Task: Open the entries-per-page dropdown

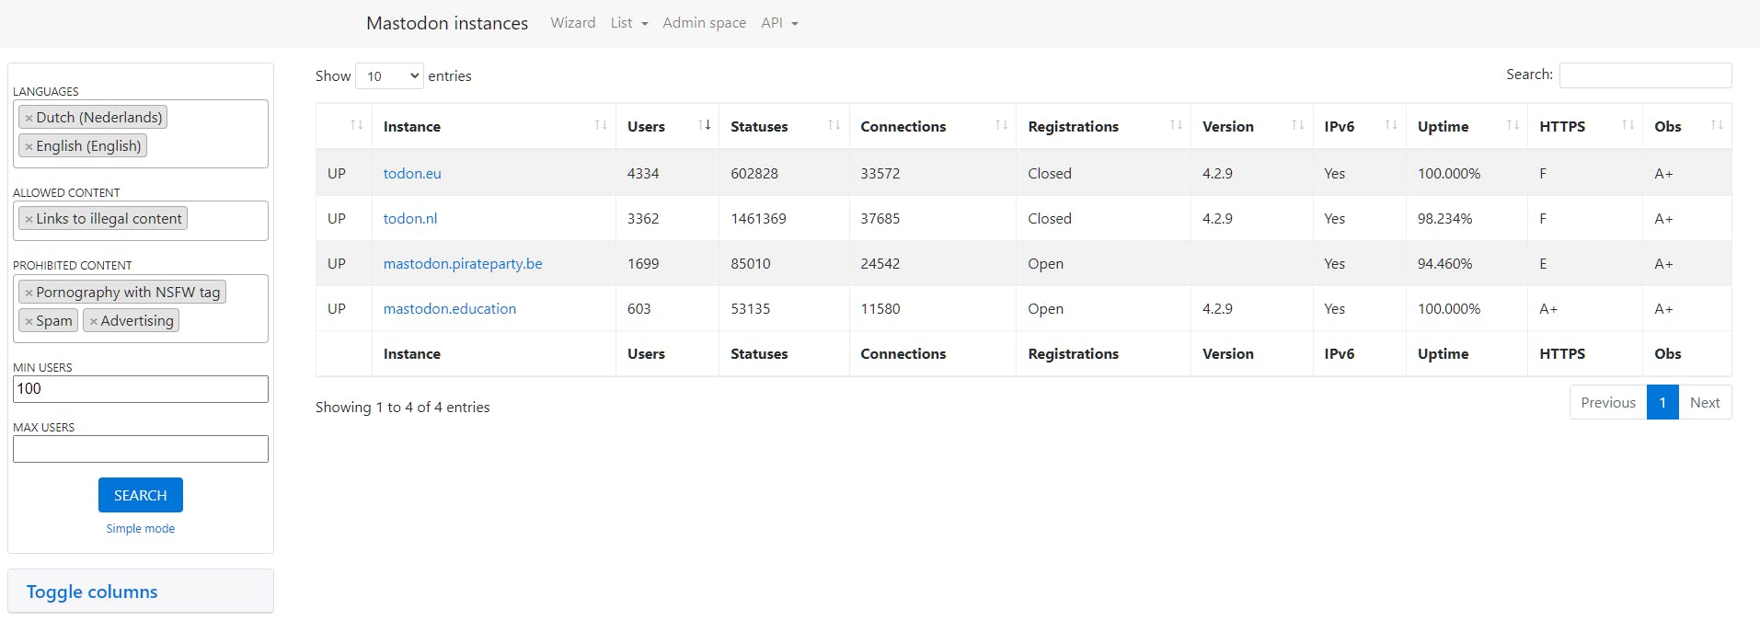Action: [389, 76]
